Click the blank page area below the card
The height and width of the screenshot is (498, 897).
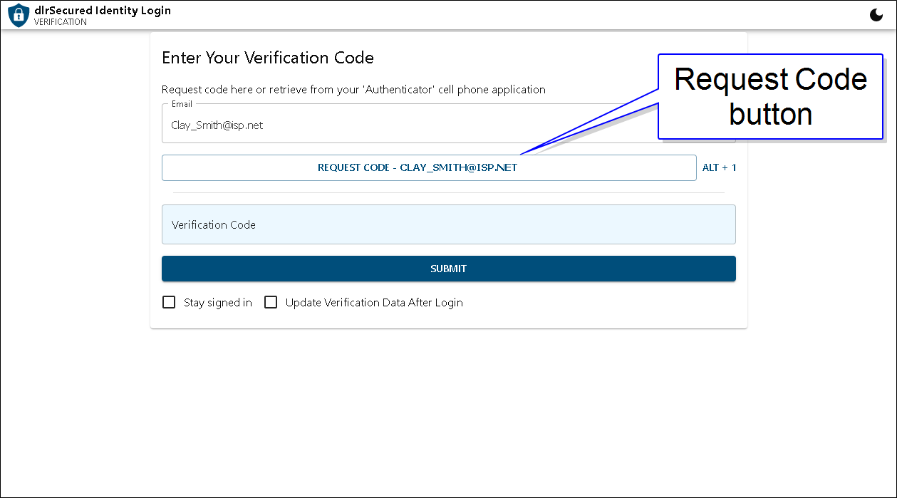448,413
